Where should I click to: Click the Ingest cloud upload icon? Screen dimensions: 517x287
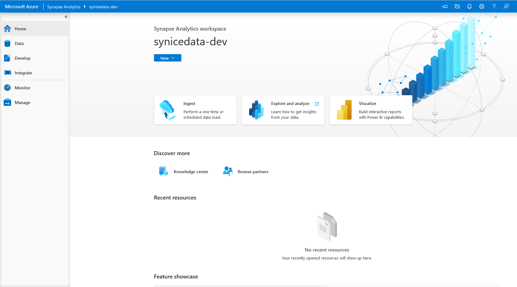[168, 110]
